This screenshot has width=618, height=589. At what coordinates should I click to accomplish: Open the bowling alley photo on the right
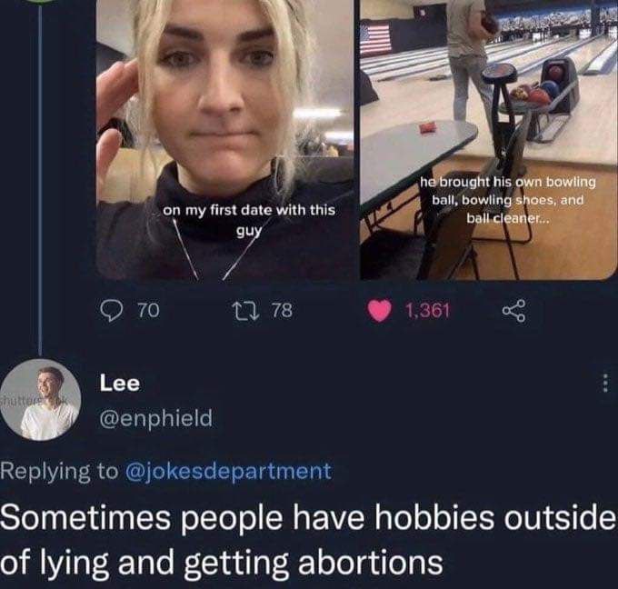click(x=489, y=140)
